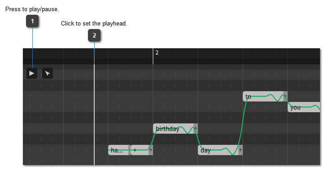Screen dimensions: 324x169
Task: Click the arrow handle on the 'to' note
Action: [x=285, y=96]
